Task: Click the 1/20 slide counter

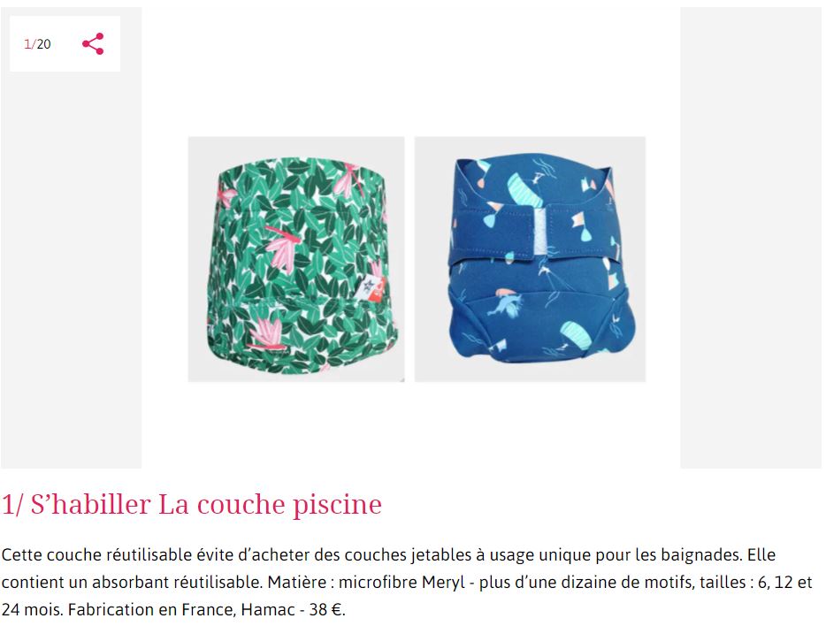Action: pyautogui.click(x=37, y=43)
